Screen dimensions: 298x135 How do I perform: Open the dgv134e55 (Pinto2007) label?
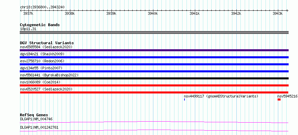tap(41, 68)
